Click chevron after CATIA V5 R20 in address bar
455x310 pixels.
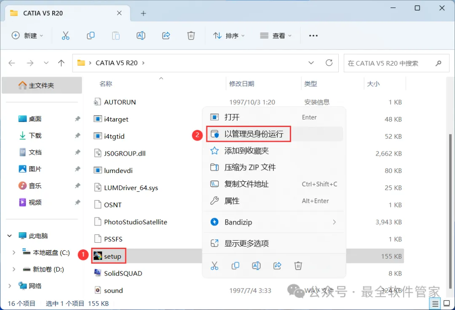[143, 63]
